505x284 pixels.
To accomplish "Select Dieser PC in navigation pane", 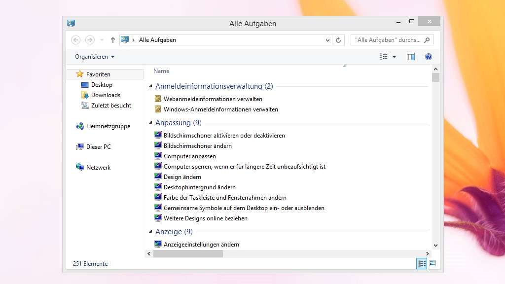I will [x=98, y=147].
